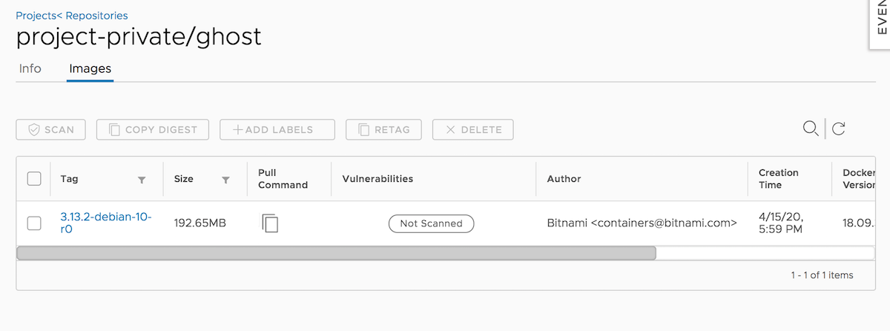Viewport: 890px width, 331px height.
Task: Open the Event side panel tab
Action: (x=881, y=22)
